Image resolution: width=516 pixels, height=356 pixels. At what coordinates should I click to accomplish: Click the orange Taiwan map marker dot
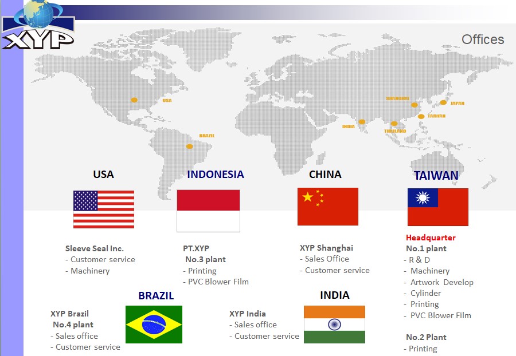[421, 117]
